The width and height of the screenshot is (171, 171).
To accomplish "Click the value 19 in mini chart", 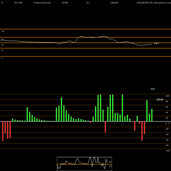I will (x=110, y=166).
